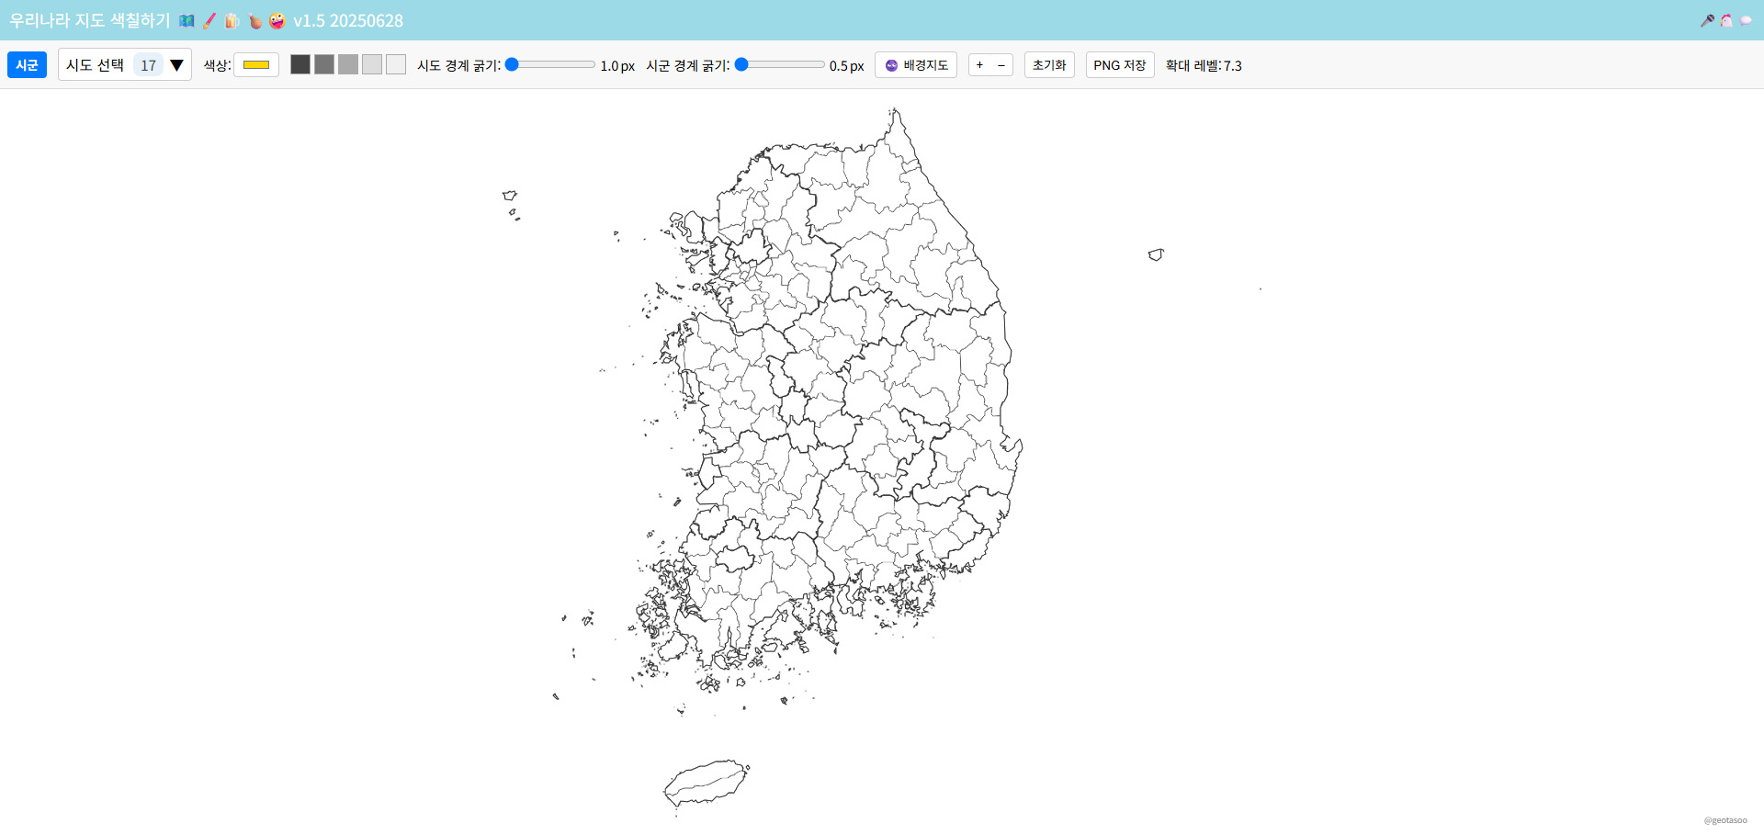Click the black dropdown arrow next to 17

point(176,65)
